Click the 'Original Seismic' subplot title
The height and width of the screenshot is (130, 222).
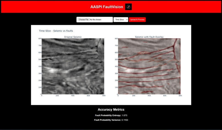73,37
